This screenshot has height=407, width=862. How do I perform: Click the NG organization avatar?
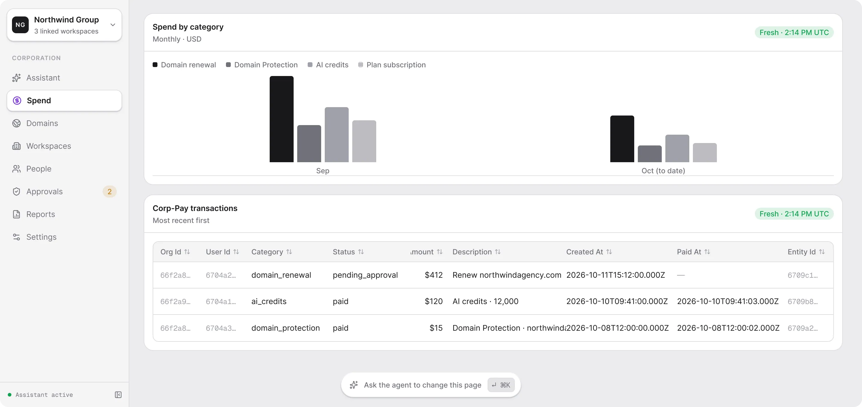(x=20, y=25)
